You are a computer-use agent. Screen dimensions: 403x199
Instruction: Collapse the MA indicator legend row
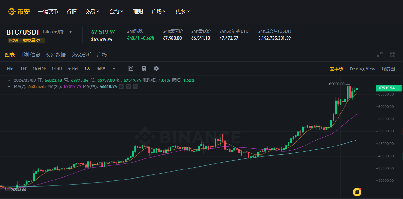click(9, 86)
